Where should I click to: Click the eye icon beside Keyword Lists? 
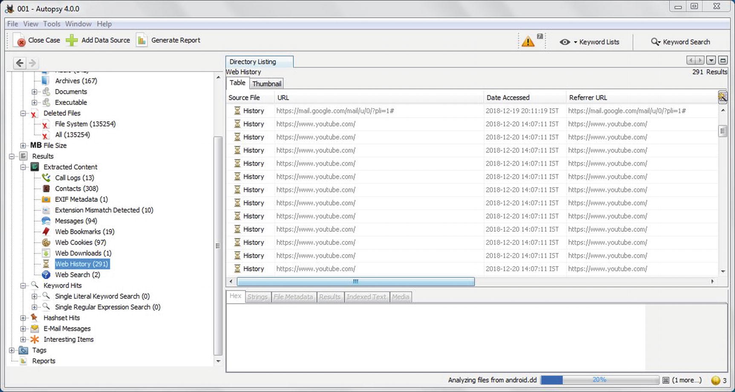coord(565,42)
